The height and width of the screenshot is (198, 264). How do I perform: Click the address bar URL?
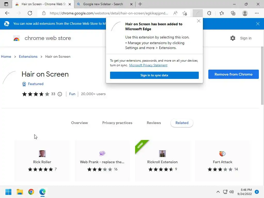109,13
